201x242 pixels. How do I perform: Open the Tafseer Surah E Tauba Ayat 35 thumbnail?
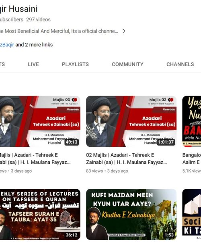coord(40,214)
